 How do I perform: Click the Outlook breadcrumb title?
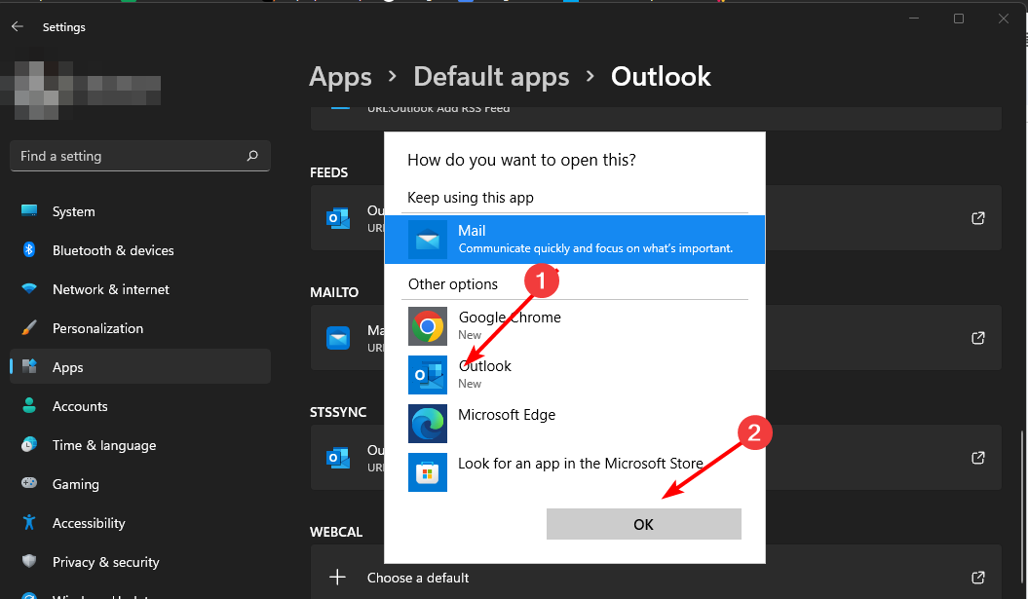click(x=661, y=77)
